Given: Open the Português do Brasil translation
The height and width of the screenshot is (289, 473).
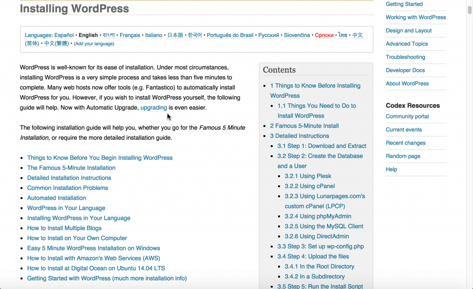Looking at the screenshot, I should (230, 35).
